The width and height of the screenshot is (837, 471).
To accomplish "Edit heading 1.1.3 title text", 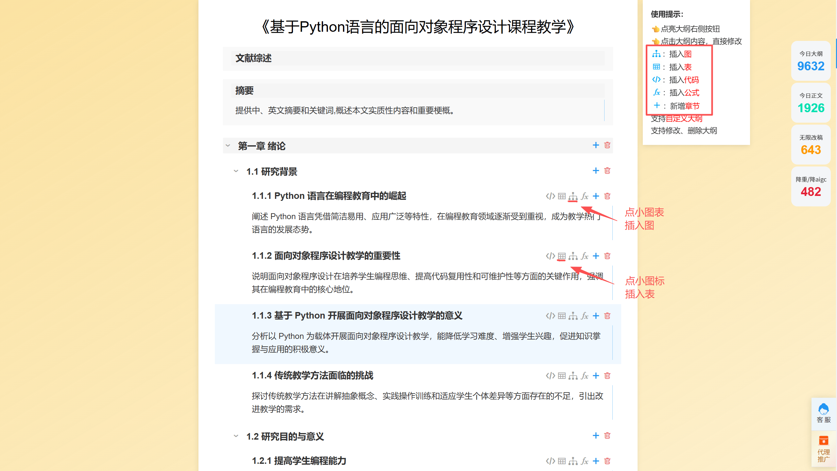I will (x=357, y=316).
